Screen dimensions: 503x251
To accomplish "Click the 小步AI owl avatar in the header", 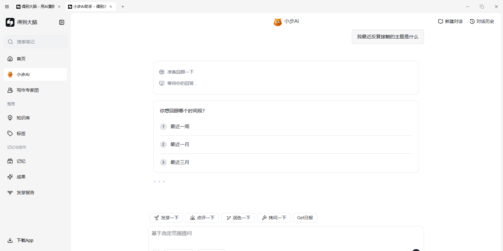I will coord(278,22).
